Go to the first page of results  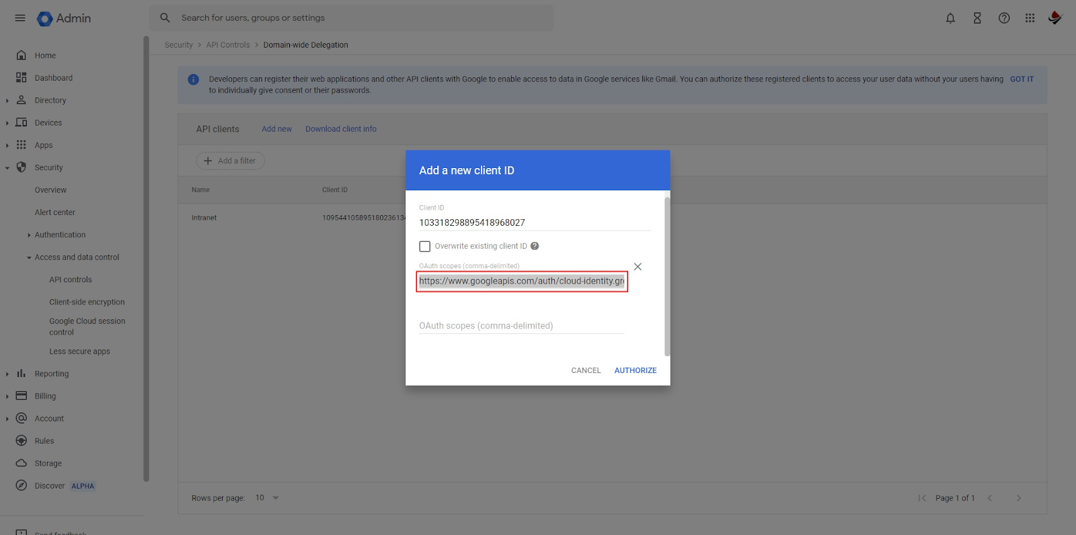pos(922,498)
